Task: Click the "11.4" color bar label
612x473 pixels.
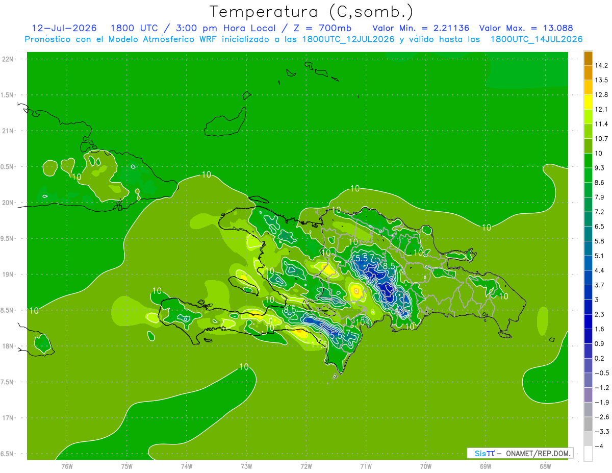Action: (601, 124)
